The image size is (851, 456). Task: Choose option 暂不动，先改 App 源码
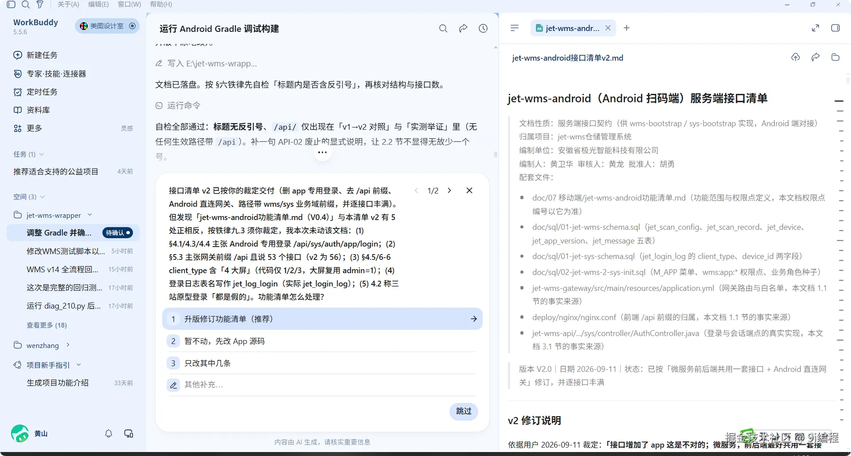tap(322, 341)
